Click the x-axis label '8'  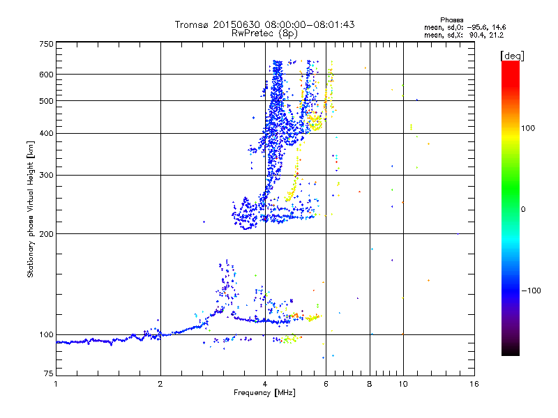(x=370, y=384)
